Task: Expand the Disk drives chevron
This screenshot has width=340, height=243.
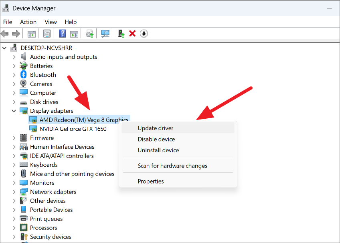Action: 14,102
